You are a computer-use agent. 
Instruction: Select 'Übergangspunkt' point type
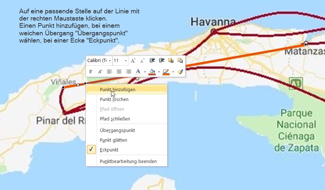point(126,130)
